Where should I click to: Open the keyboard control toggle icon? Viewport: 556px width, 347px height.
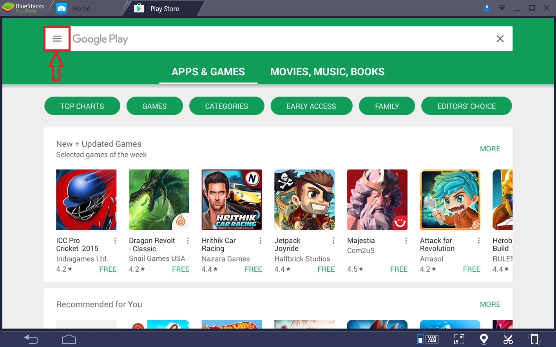pyautogui.click(x=428, y=339)
